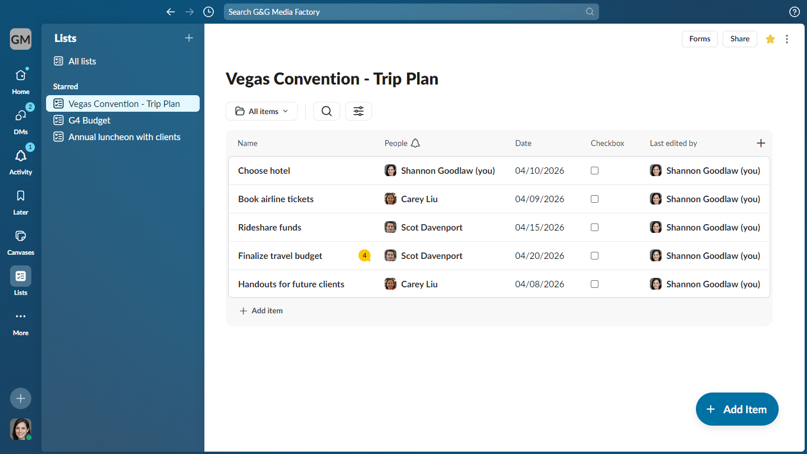
Task: Select the DMs icon in the sidebar
Action: click(20, 116)
